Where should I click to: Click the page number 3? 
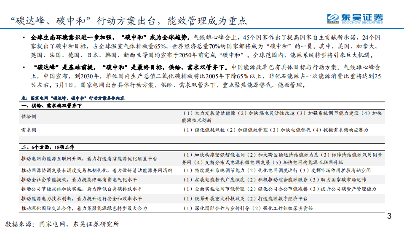point(389,216)
